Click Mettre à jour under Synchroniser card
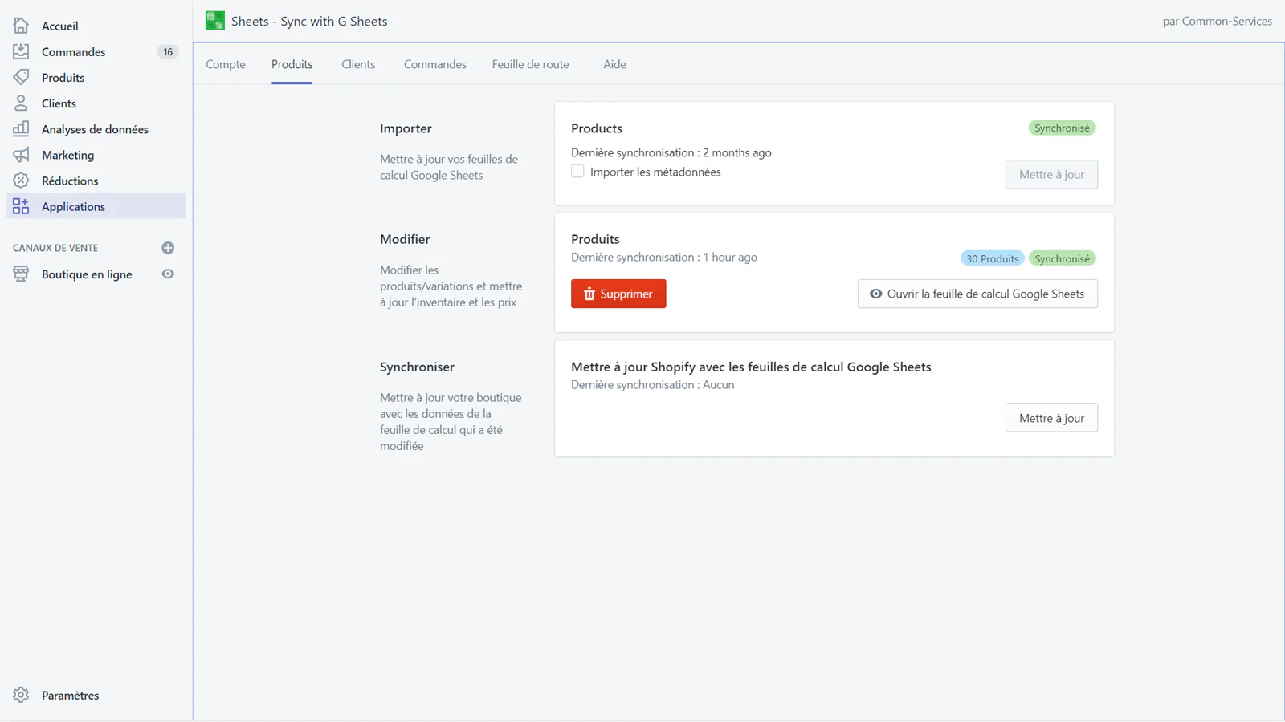 (x=1051, y=418)
